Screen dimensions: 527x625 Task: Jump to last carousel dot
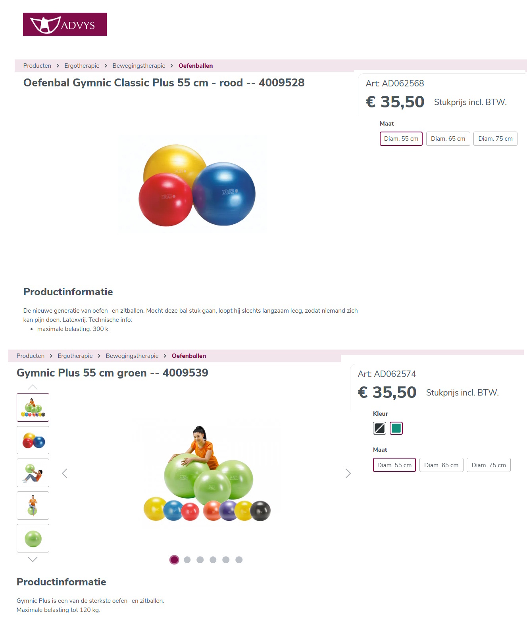pyautogui.click(x=239, y=560)
